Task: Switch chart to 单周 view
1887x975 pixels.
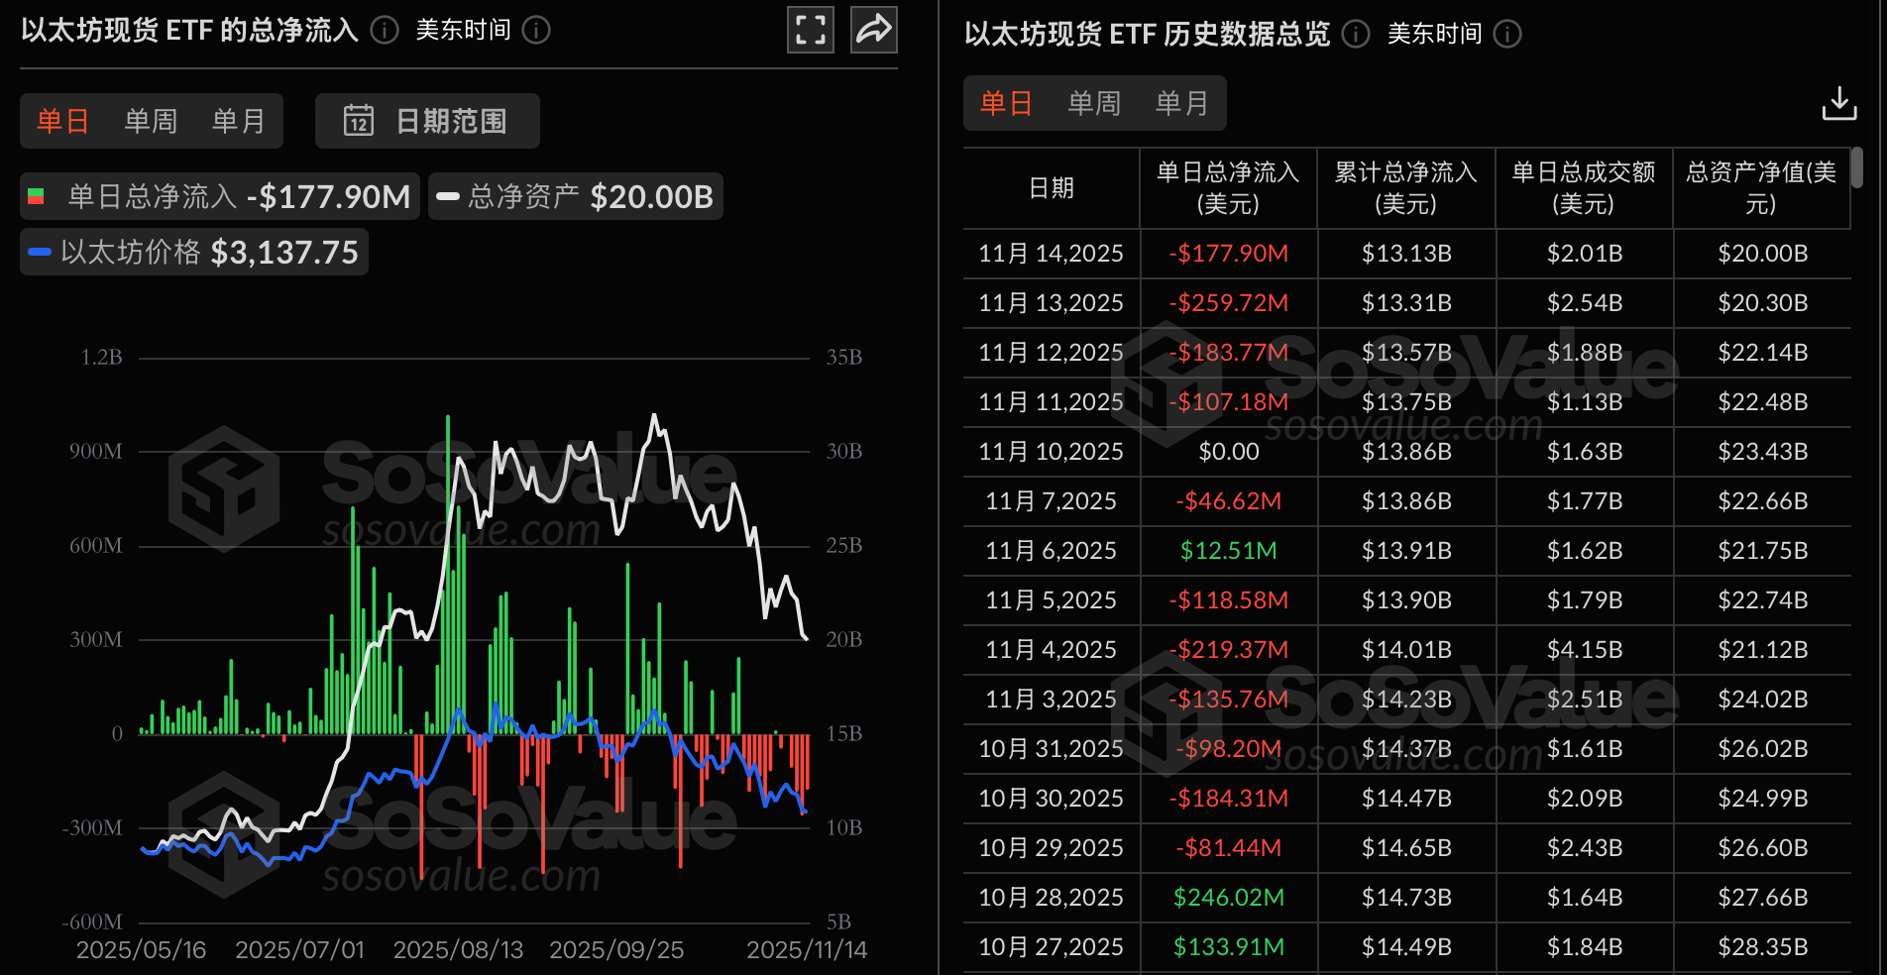Action: 151,121
